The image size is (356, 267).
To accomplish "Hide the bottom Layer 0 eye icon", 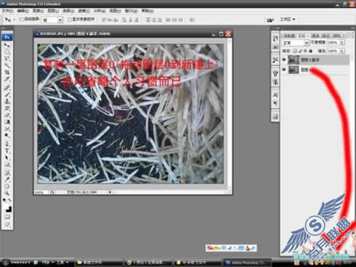I will point(284,70).
